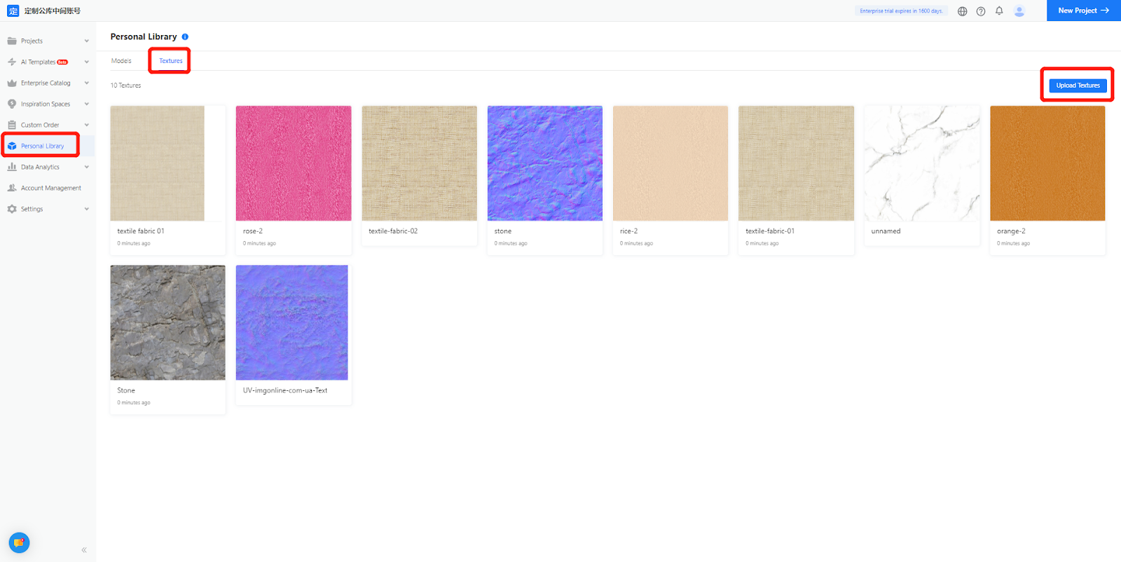Expand the Settings section chevron
Screen dimensions: 1121x562
coord(87,210)
